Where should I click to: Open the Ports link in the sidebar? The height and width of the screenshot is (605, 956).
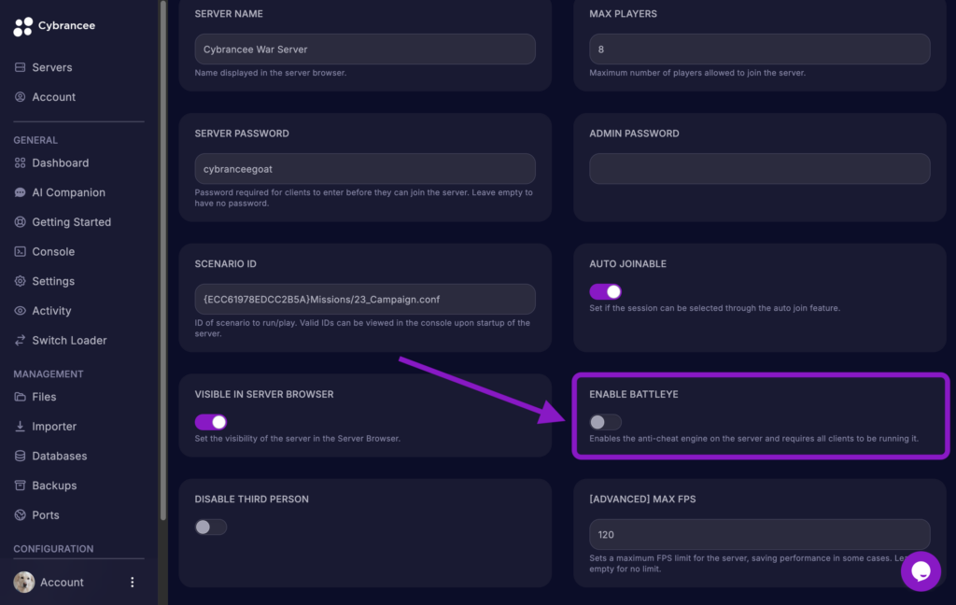click(46, 514)
